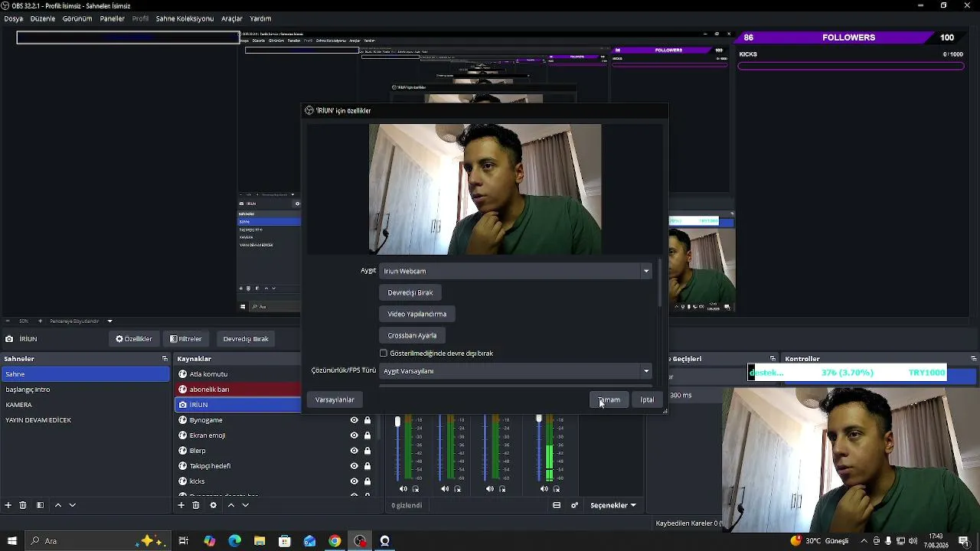Screen dimensions: 980x551
Task: Adjust the fourth mixer channel volume fader
Action: (539, 419)
